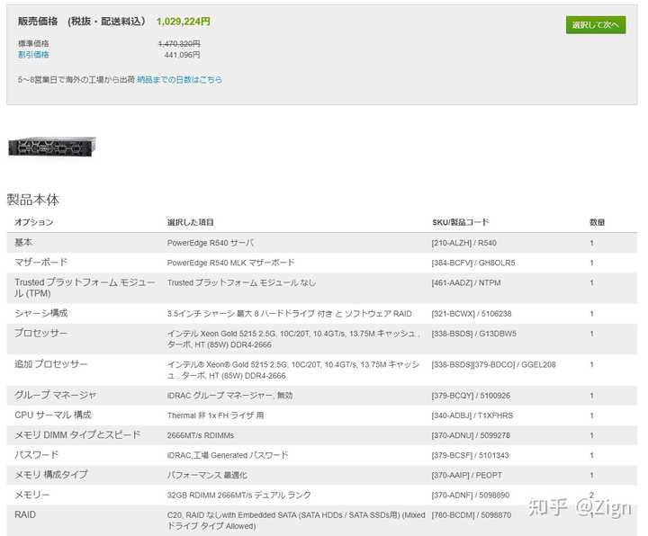The width and height of the screenshot is (648, 536).
Task: Select メモリ DIMM タイプとスピード label
Action: tap(77, 435)
